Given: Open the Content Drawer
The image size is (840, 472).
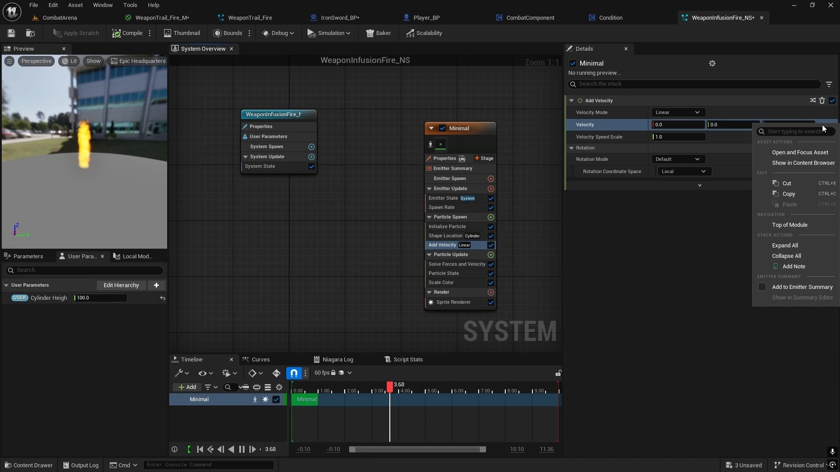Looking at the screenshot, I should click(x=28, y=465).
